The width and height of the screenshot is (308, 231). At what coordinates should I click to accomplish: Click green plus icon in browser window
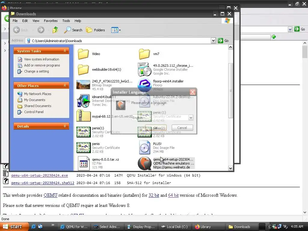(274, 37)
